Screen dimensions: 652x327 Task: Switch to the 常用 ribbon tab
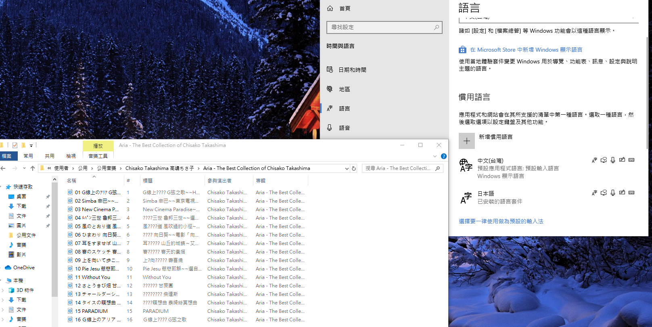pos(28,156)
